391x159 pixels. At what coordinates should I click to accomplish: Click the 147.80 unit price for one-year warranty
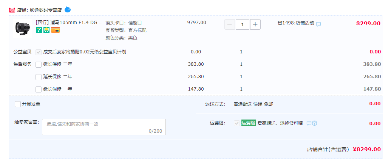pyautogui.click(x=196, y=89)
